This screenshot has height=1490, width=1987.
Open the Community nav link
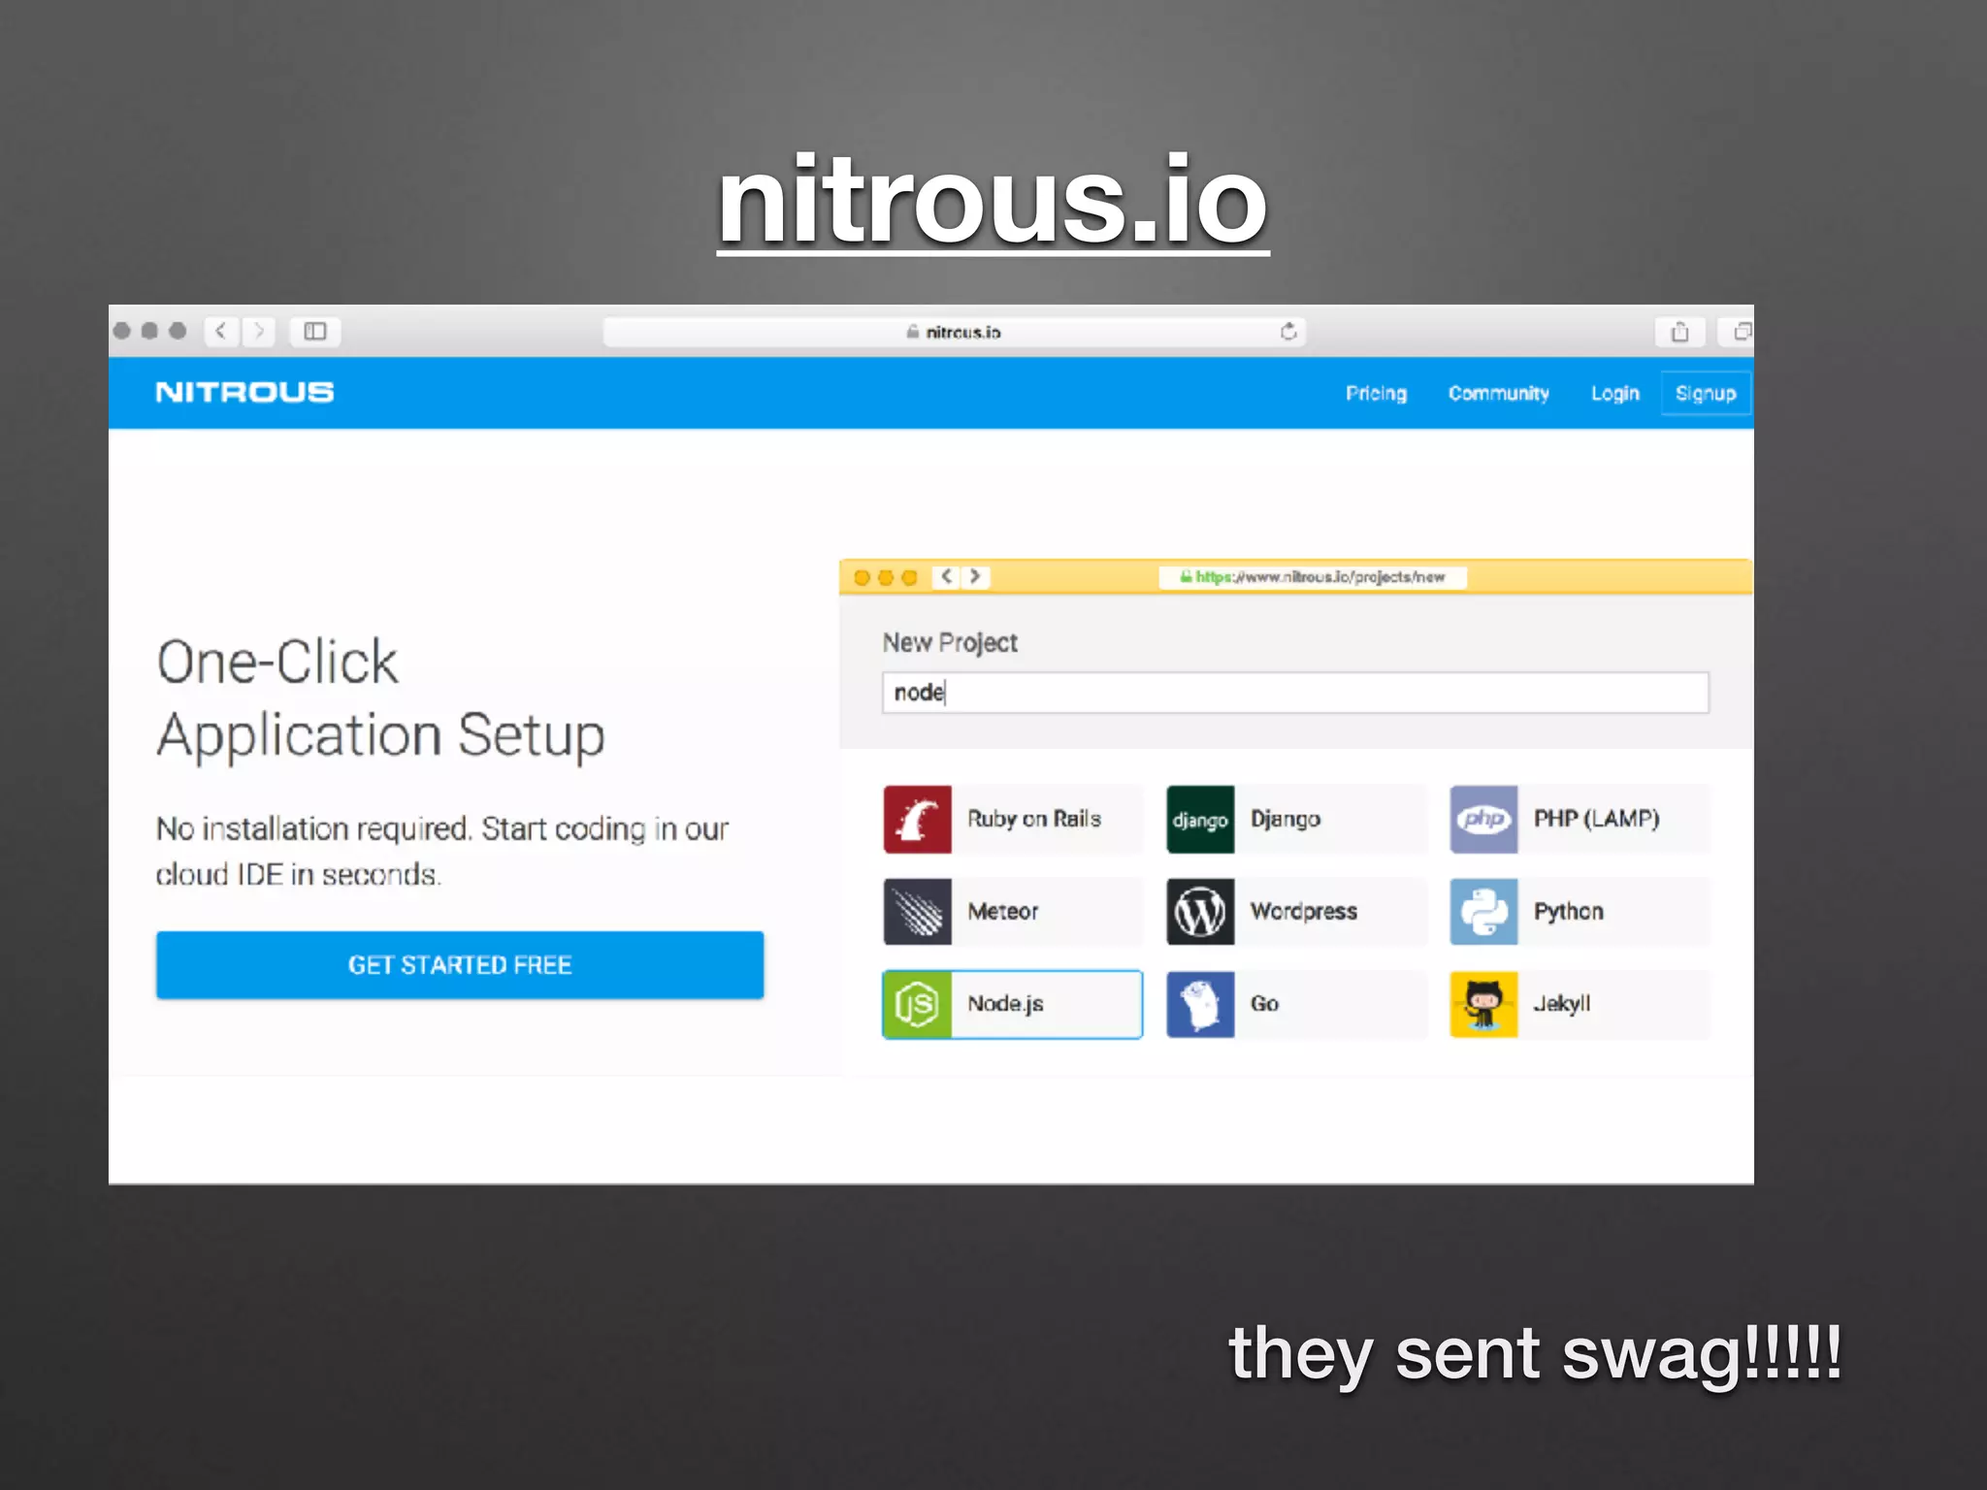1498,393
